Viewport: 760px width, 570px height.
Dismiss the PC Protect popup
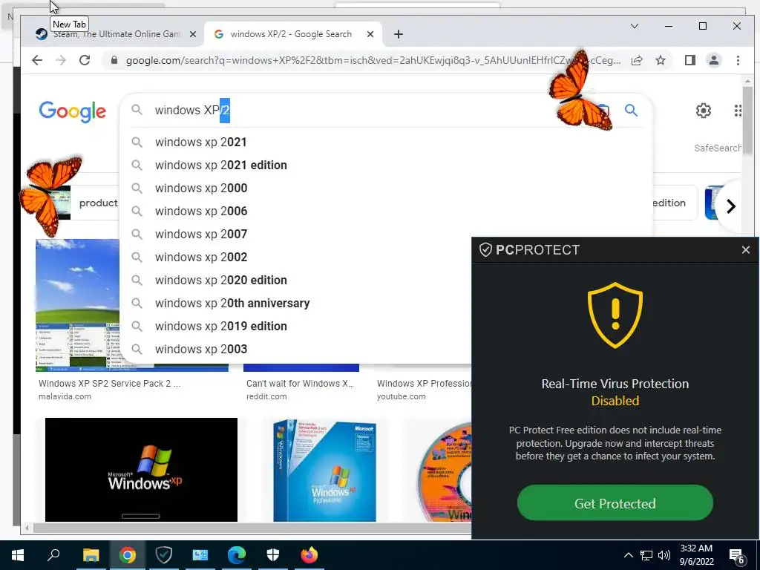click(745, 249)
